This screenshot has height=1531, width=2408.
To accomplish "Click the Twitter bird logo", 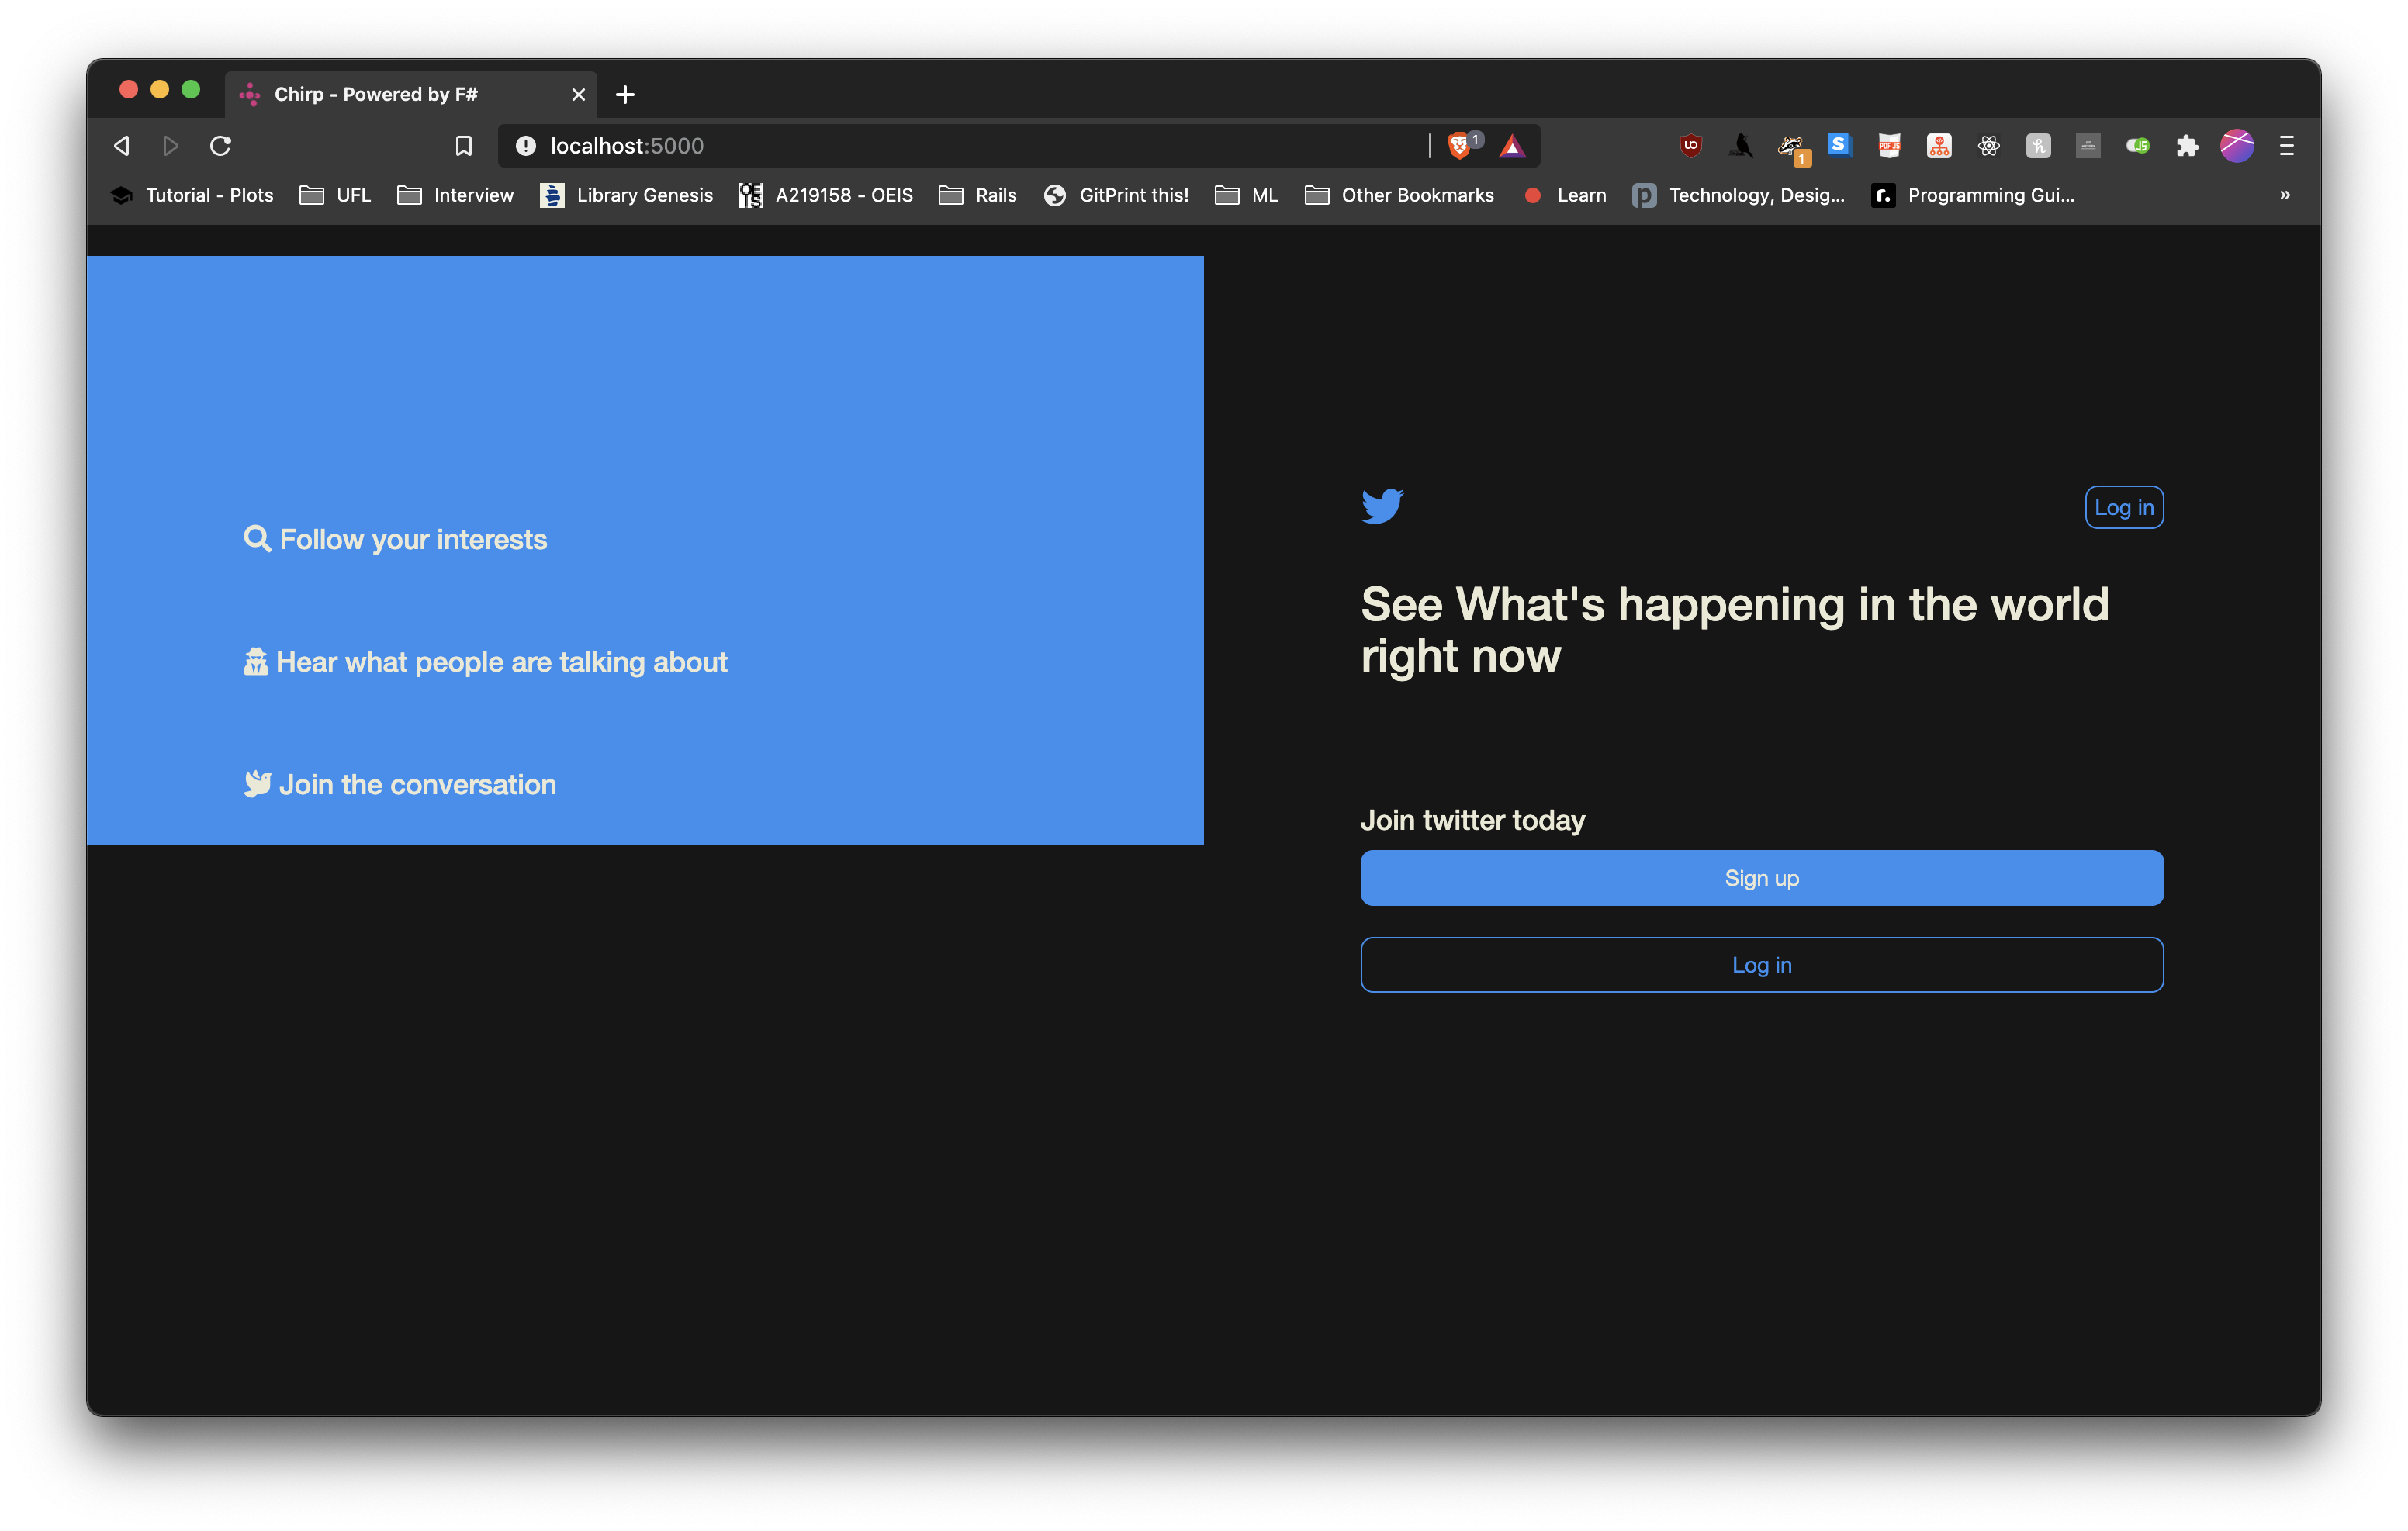I will point(1382,506).
